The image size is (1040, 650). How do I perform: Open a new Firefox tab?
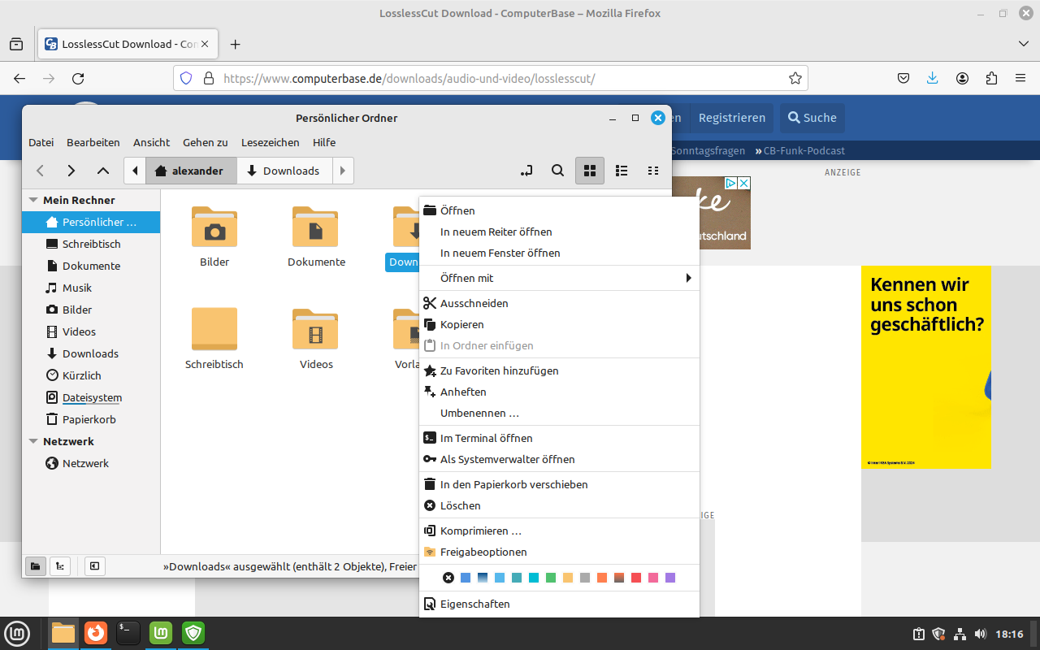pyautogui.click(x=236, y=45)
